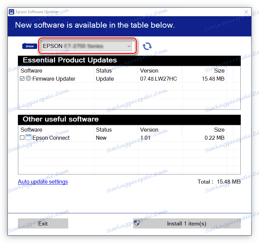Screen dimensions: 259x243
Task: Click the Update status cell
Action: [105, 79]
